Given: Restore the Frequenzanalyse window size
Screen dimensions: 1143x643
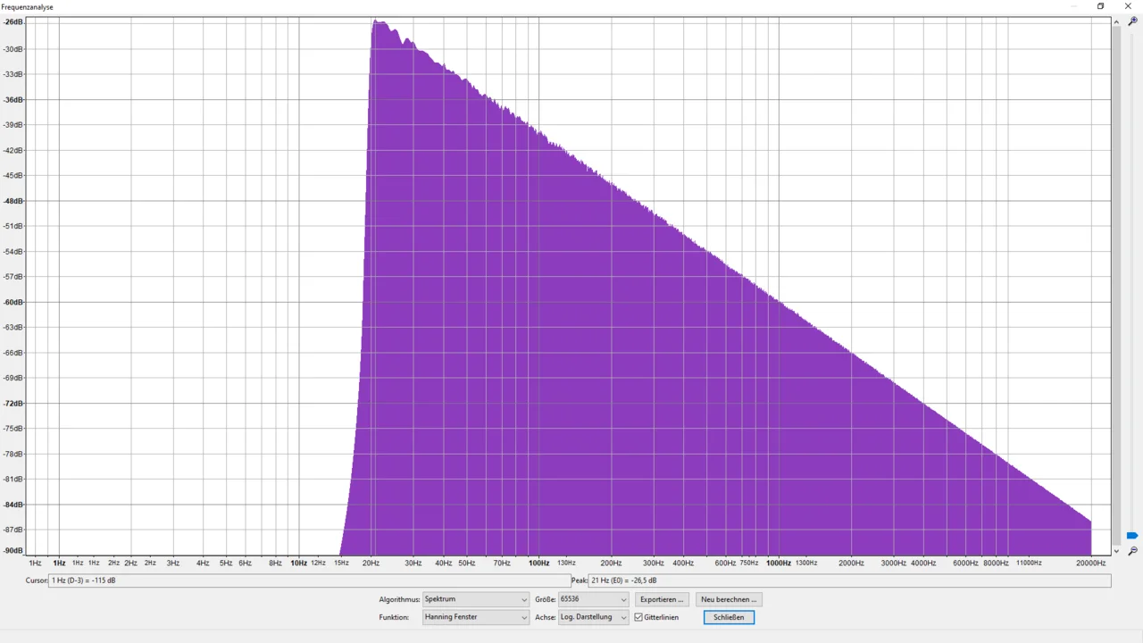Looking at the screenshot, I should (1100, 6).
